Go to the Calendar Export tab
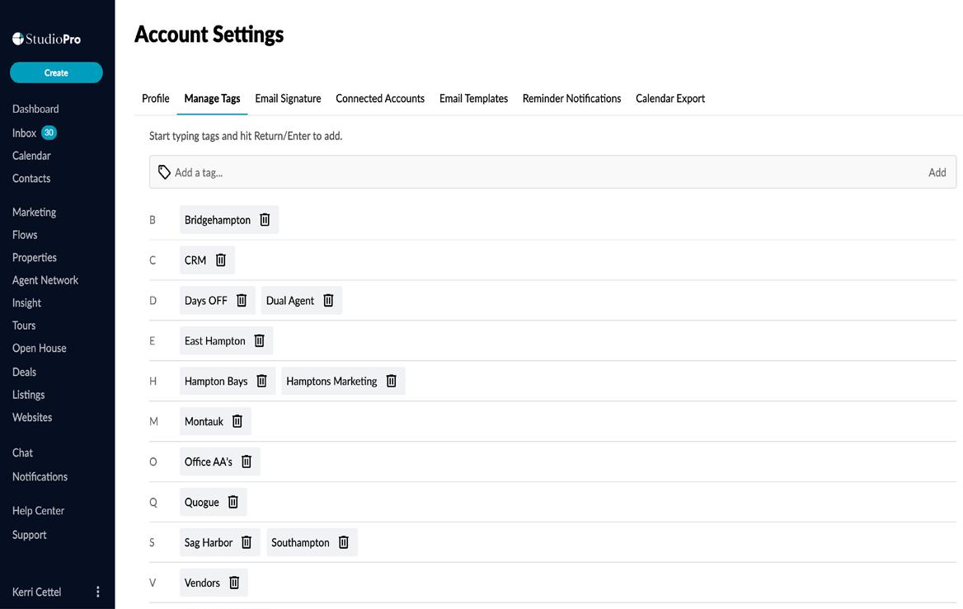The height and width of the screenshot is (609, 963). pyautogui.click(x=670, y=99)
